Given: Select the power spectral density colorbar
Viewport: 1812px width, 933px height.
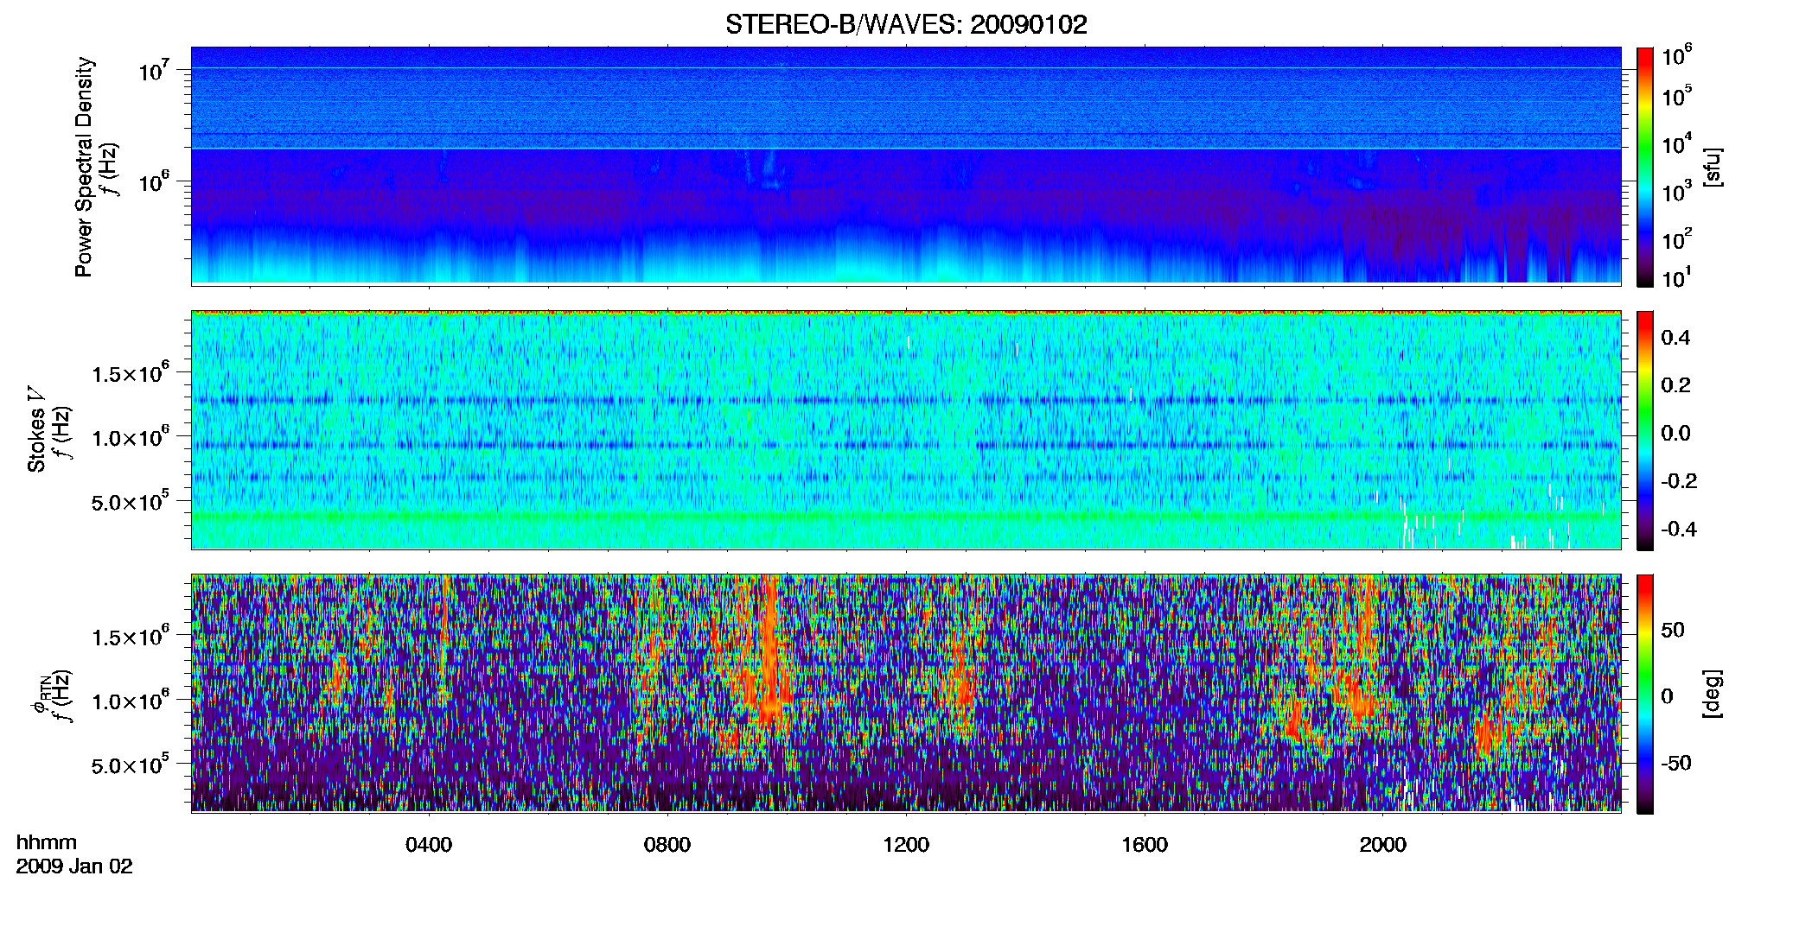Looking at the screenshot, I should click(x=1645, y=167).
